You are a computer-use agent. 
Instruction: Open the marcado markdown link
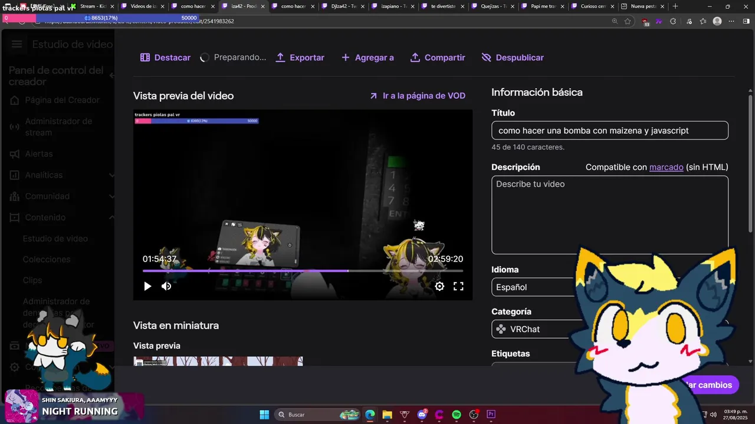tap(666, 167)
